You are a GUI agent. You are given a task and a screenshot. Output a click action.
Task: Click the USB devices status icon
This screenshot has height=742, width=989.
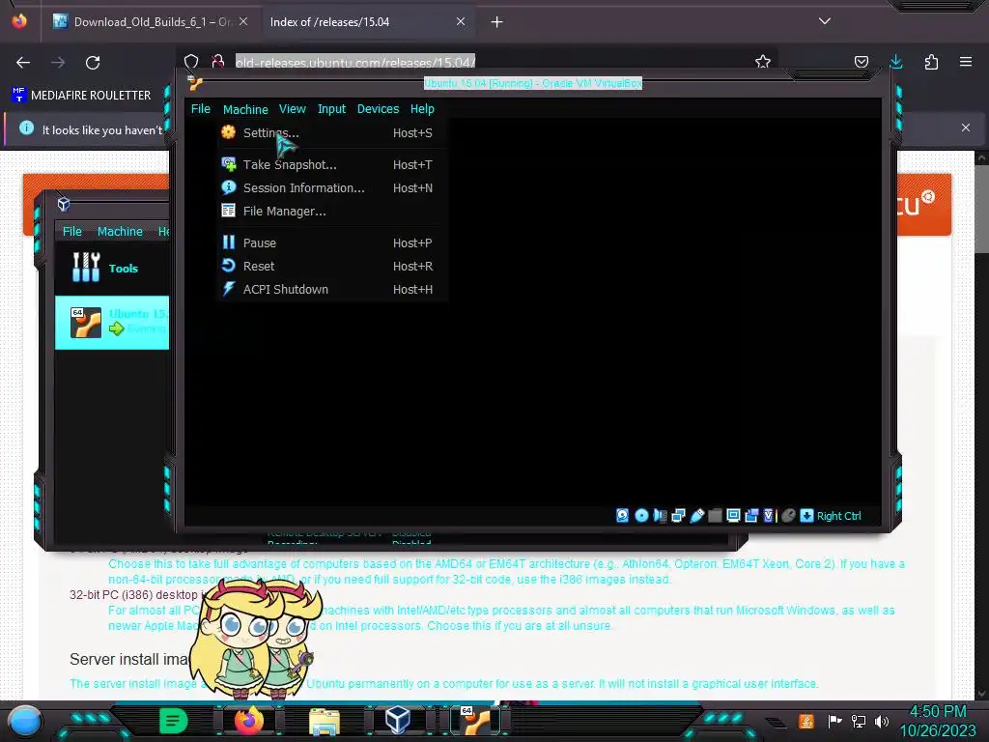coord(696,516)
